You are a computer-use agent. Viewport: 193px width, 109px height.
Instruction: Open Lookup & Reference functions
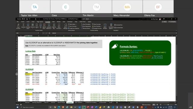click(x=49, y=26)
